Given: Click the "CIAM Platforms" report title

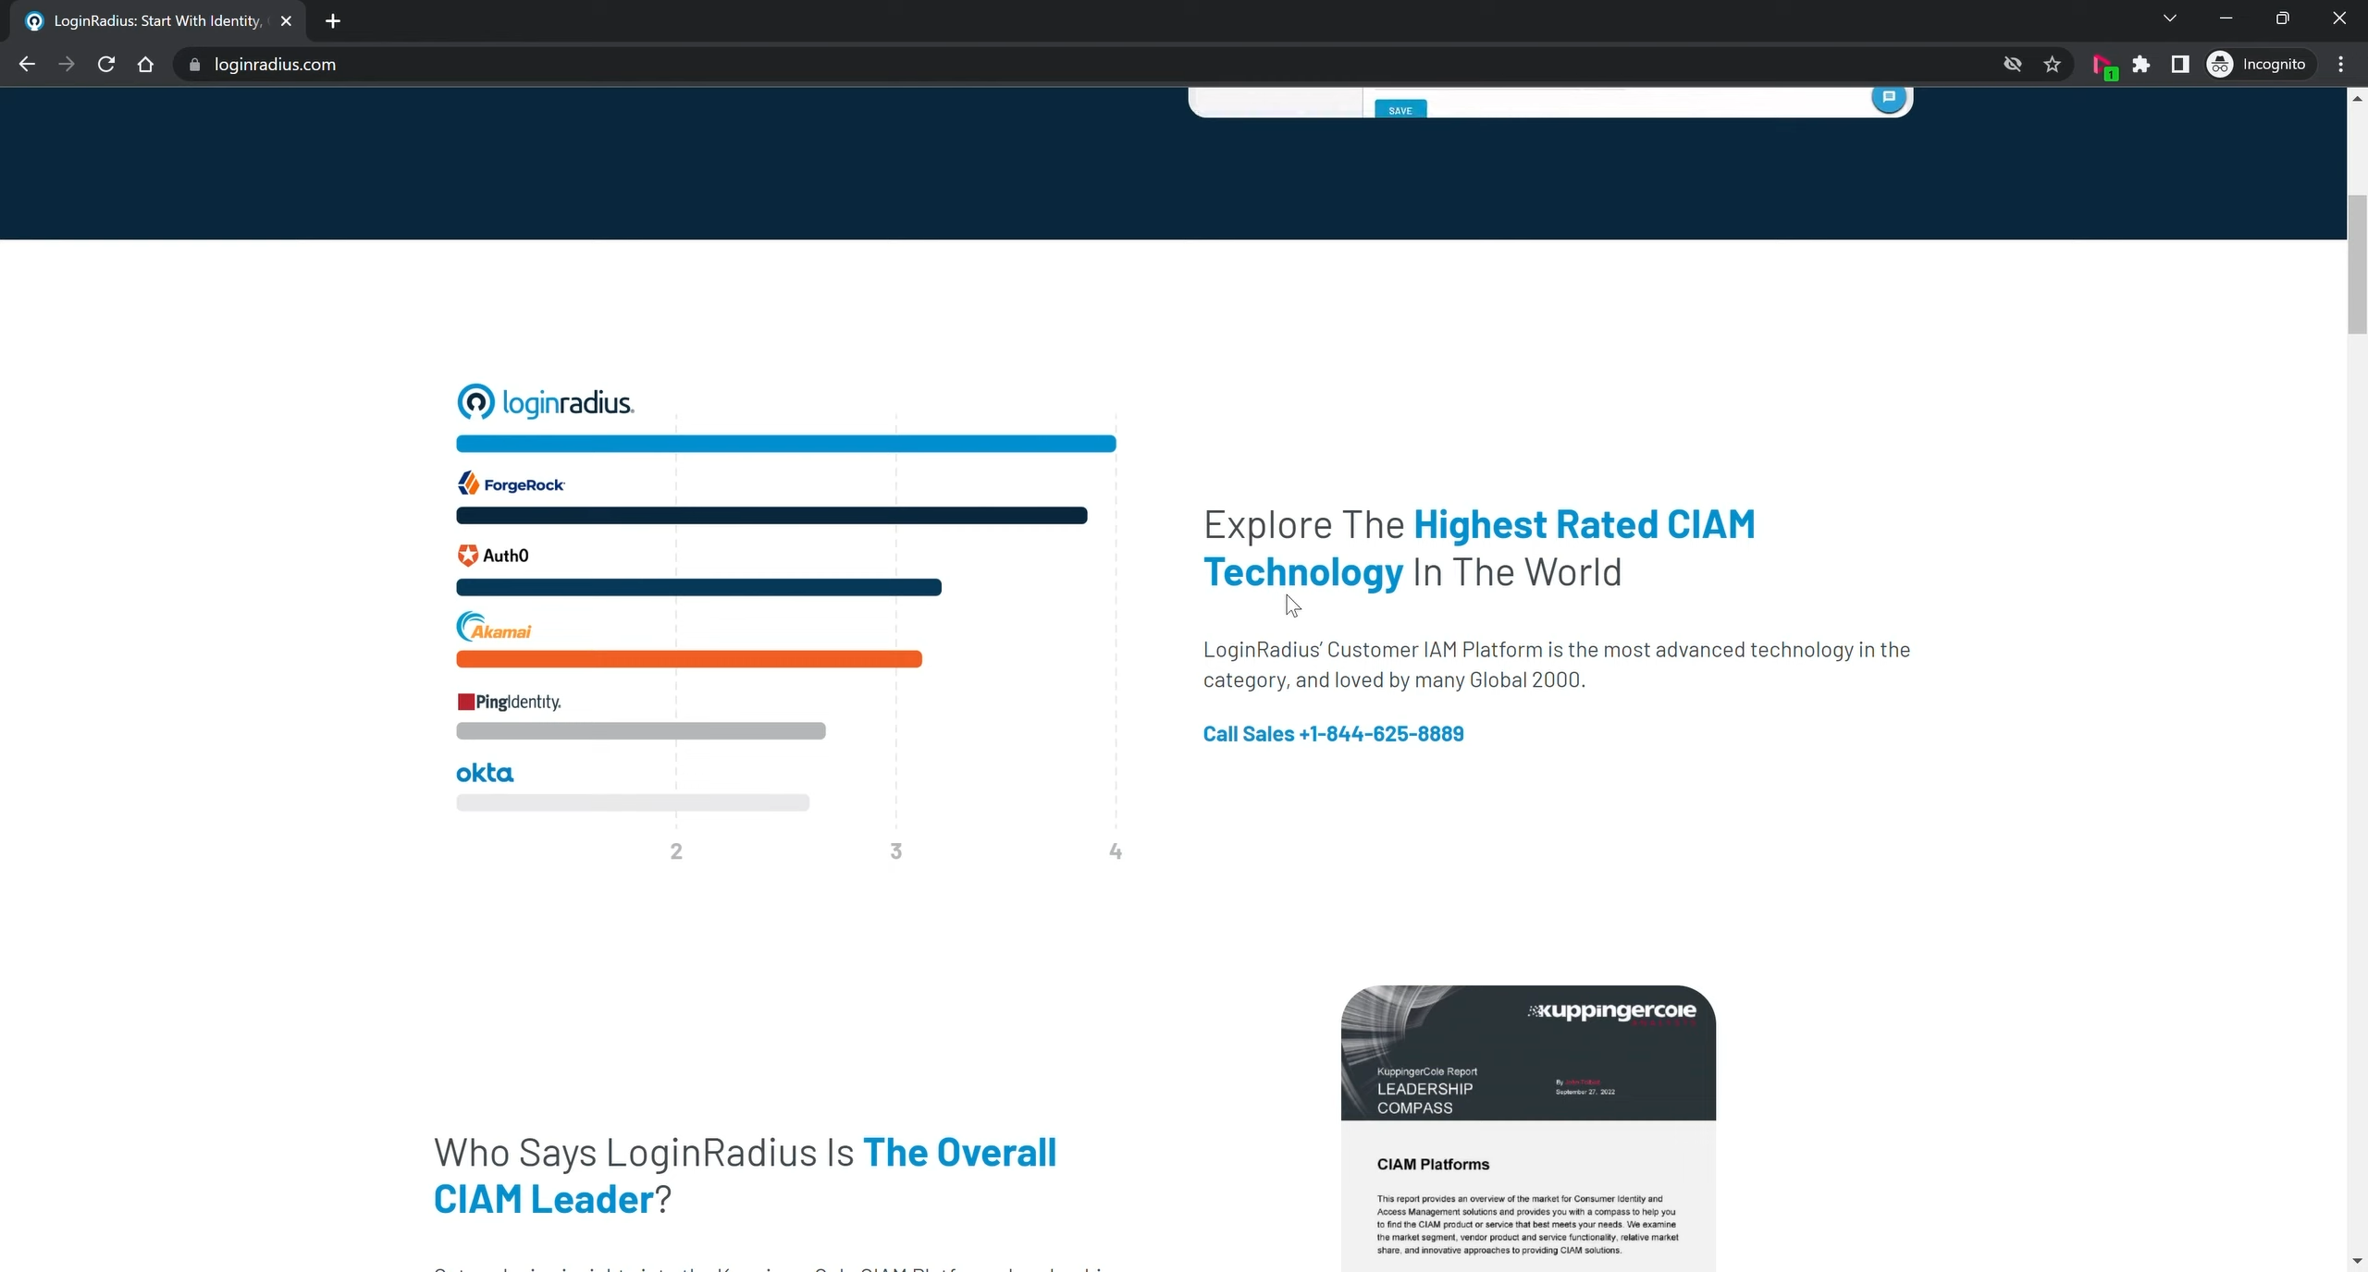Looking at the screenshot, I should (x=1433, y=1165).
